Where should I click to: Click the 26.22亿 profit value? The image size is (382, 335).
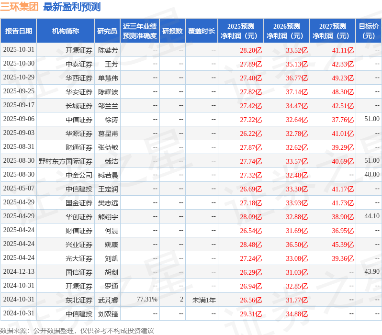[251, 134]
